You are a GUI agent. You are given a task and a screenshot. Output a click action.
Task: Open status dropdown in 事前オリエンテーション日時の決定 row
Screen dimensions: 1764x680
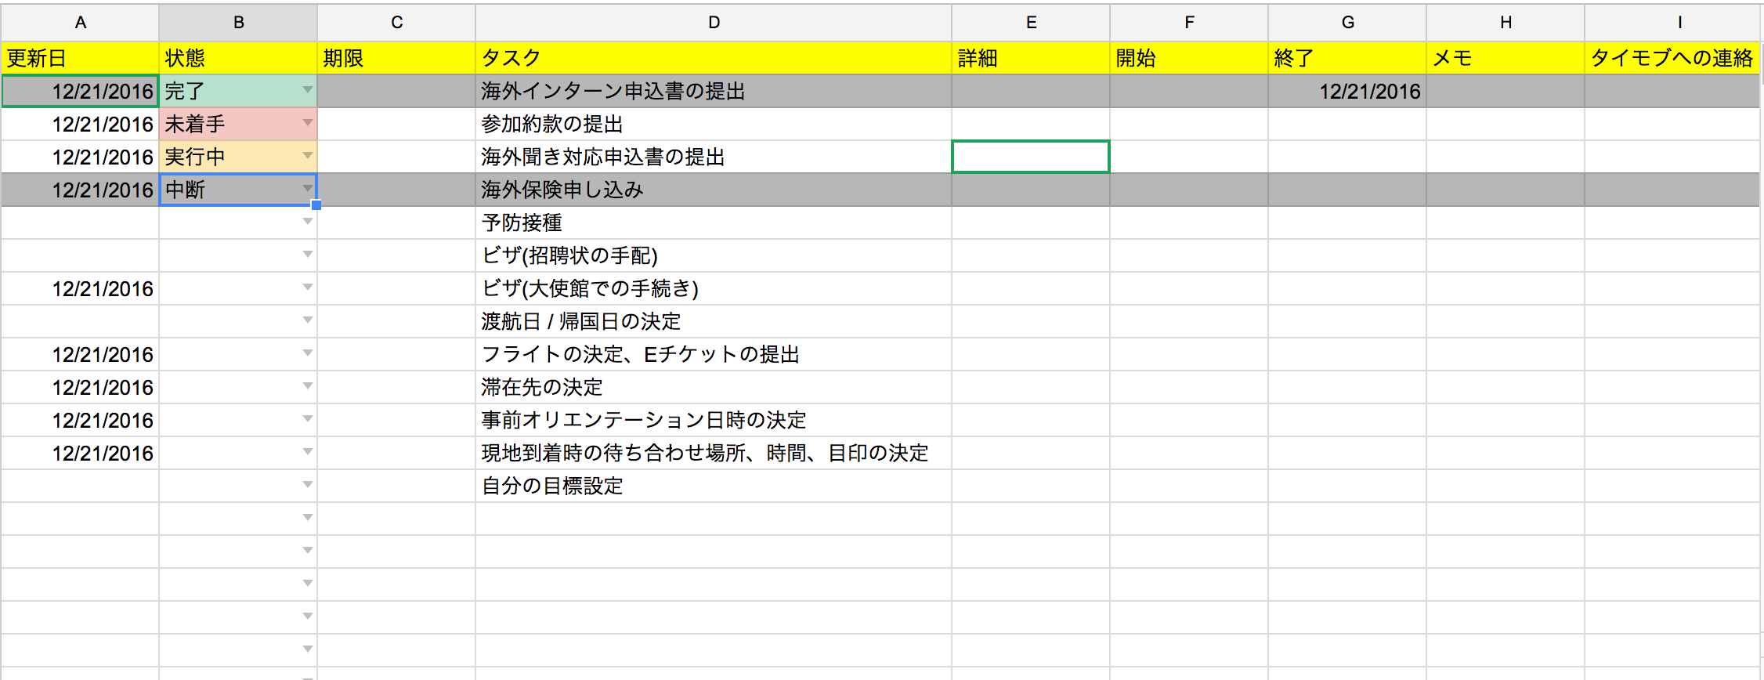308,419
